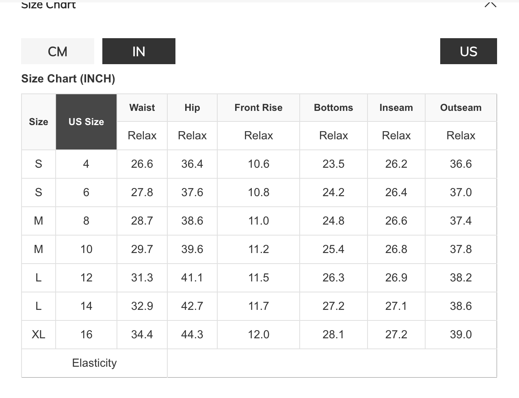The image size is (519, 398).
Task: Click the Inseam column header
Action: 396,108
